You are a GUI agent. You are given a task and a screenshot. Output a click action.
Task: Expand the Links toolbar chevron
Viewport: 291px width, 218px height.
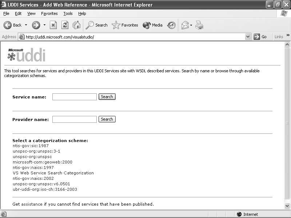pos(288,35)
